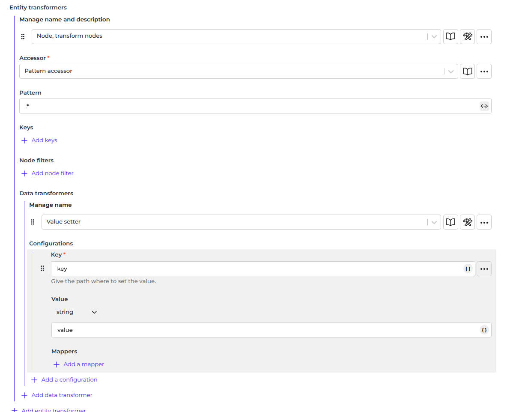Open documentation book icon for Value setter

pyautogui.click(x=450, y=222)
